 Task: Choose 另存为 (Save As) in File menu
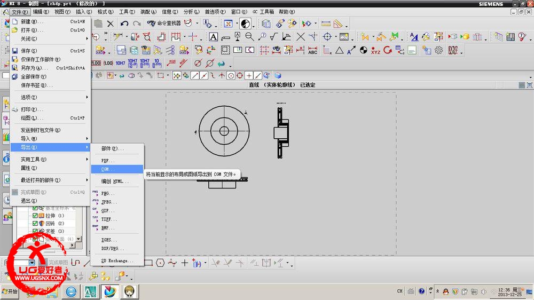(x=51, y=68)
